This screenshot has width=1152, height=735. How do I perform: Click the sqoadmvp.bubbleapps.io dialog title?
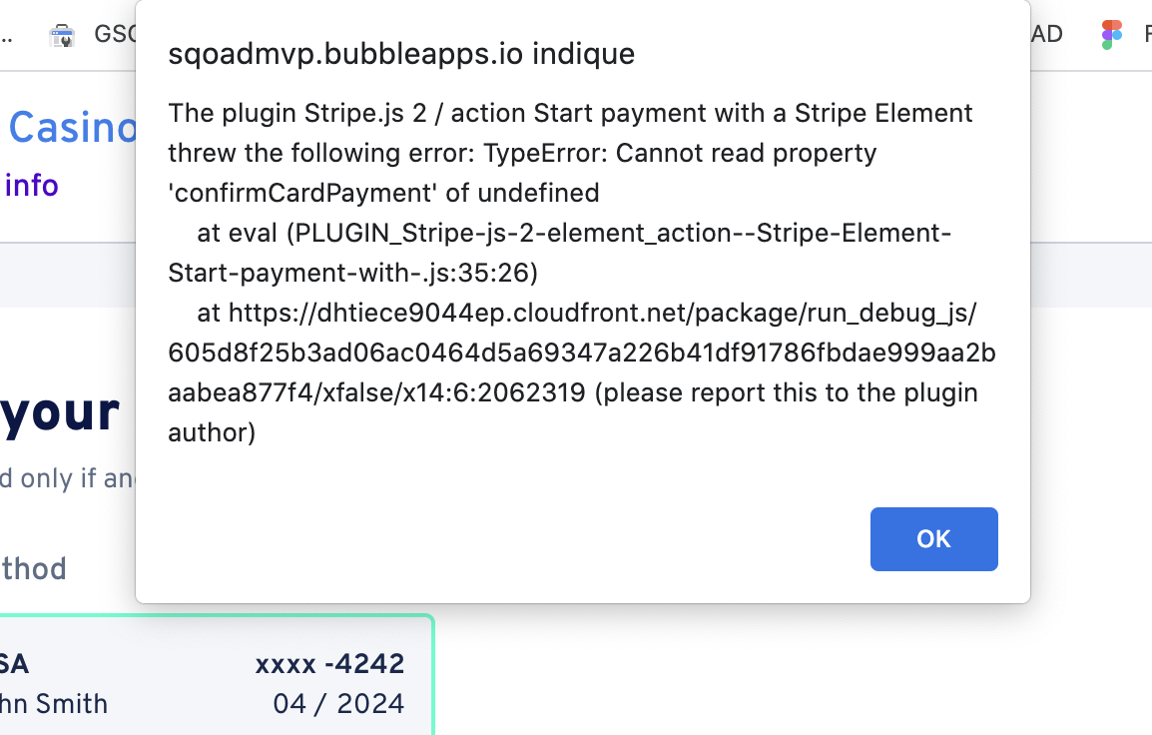(x=401, y=54)
